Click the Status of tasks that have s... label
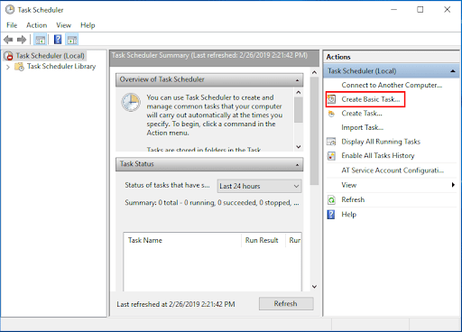 tap(167, 185)
